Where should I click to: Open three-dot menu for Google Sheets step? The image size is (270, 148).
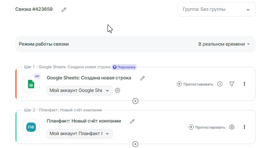(x=244, y=84)
